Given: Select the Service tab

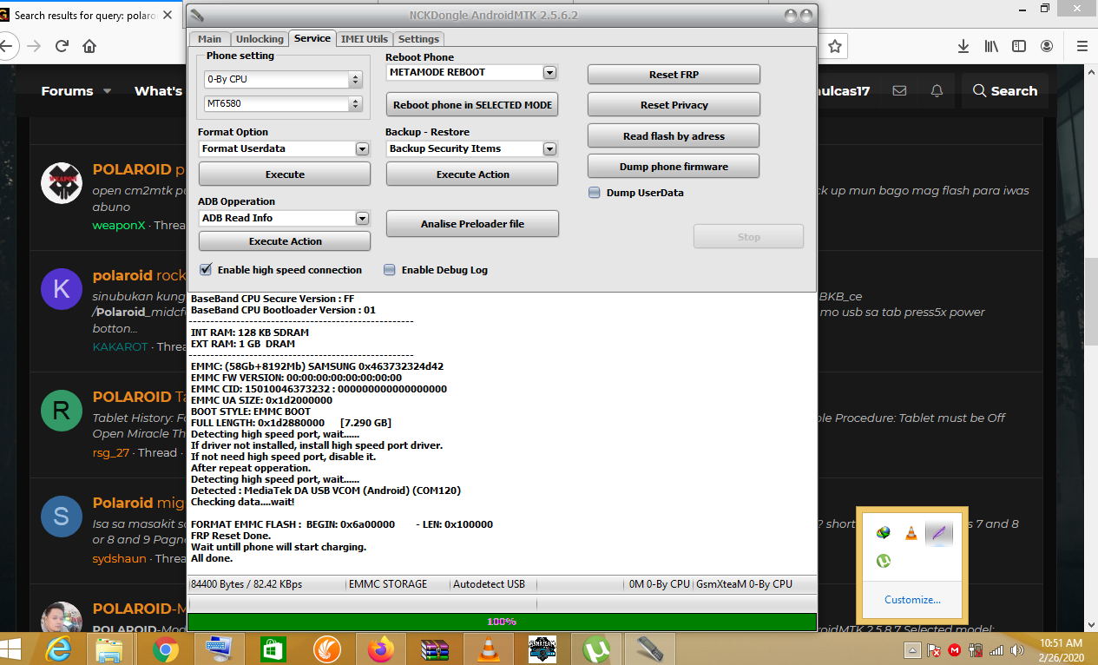Looking at the screenshot, I should pyautogui.click(x=312, y=38).
